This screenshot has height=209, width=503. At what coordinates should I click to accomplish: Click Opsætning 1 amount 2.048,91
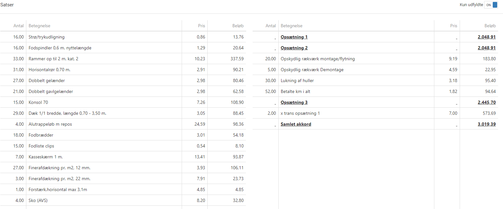[486, 37]
